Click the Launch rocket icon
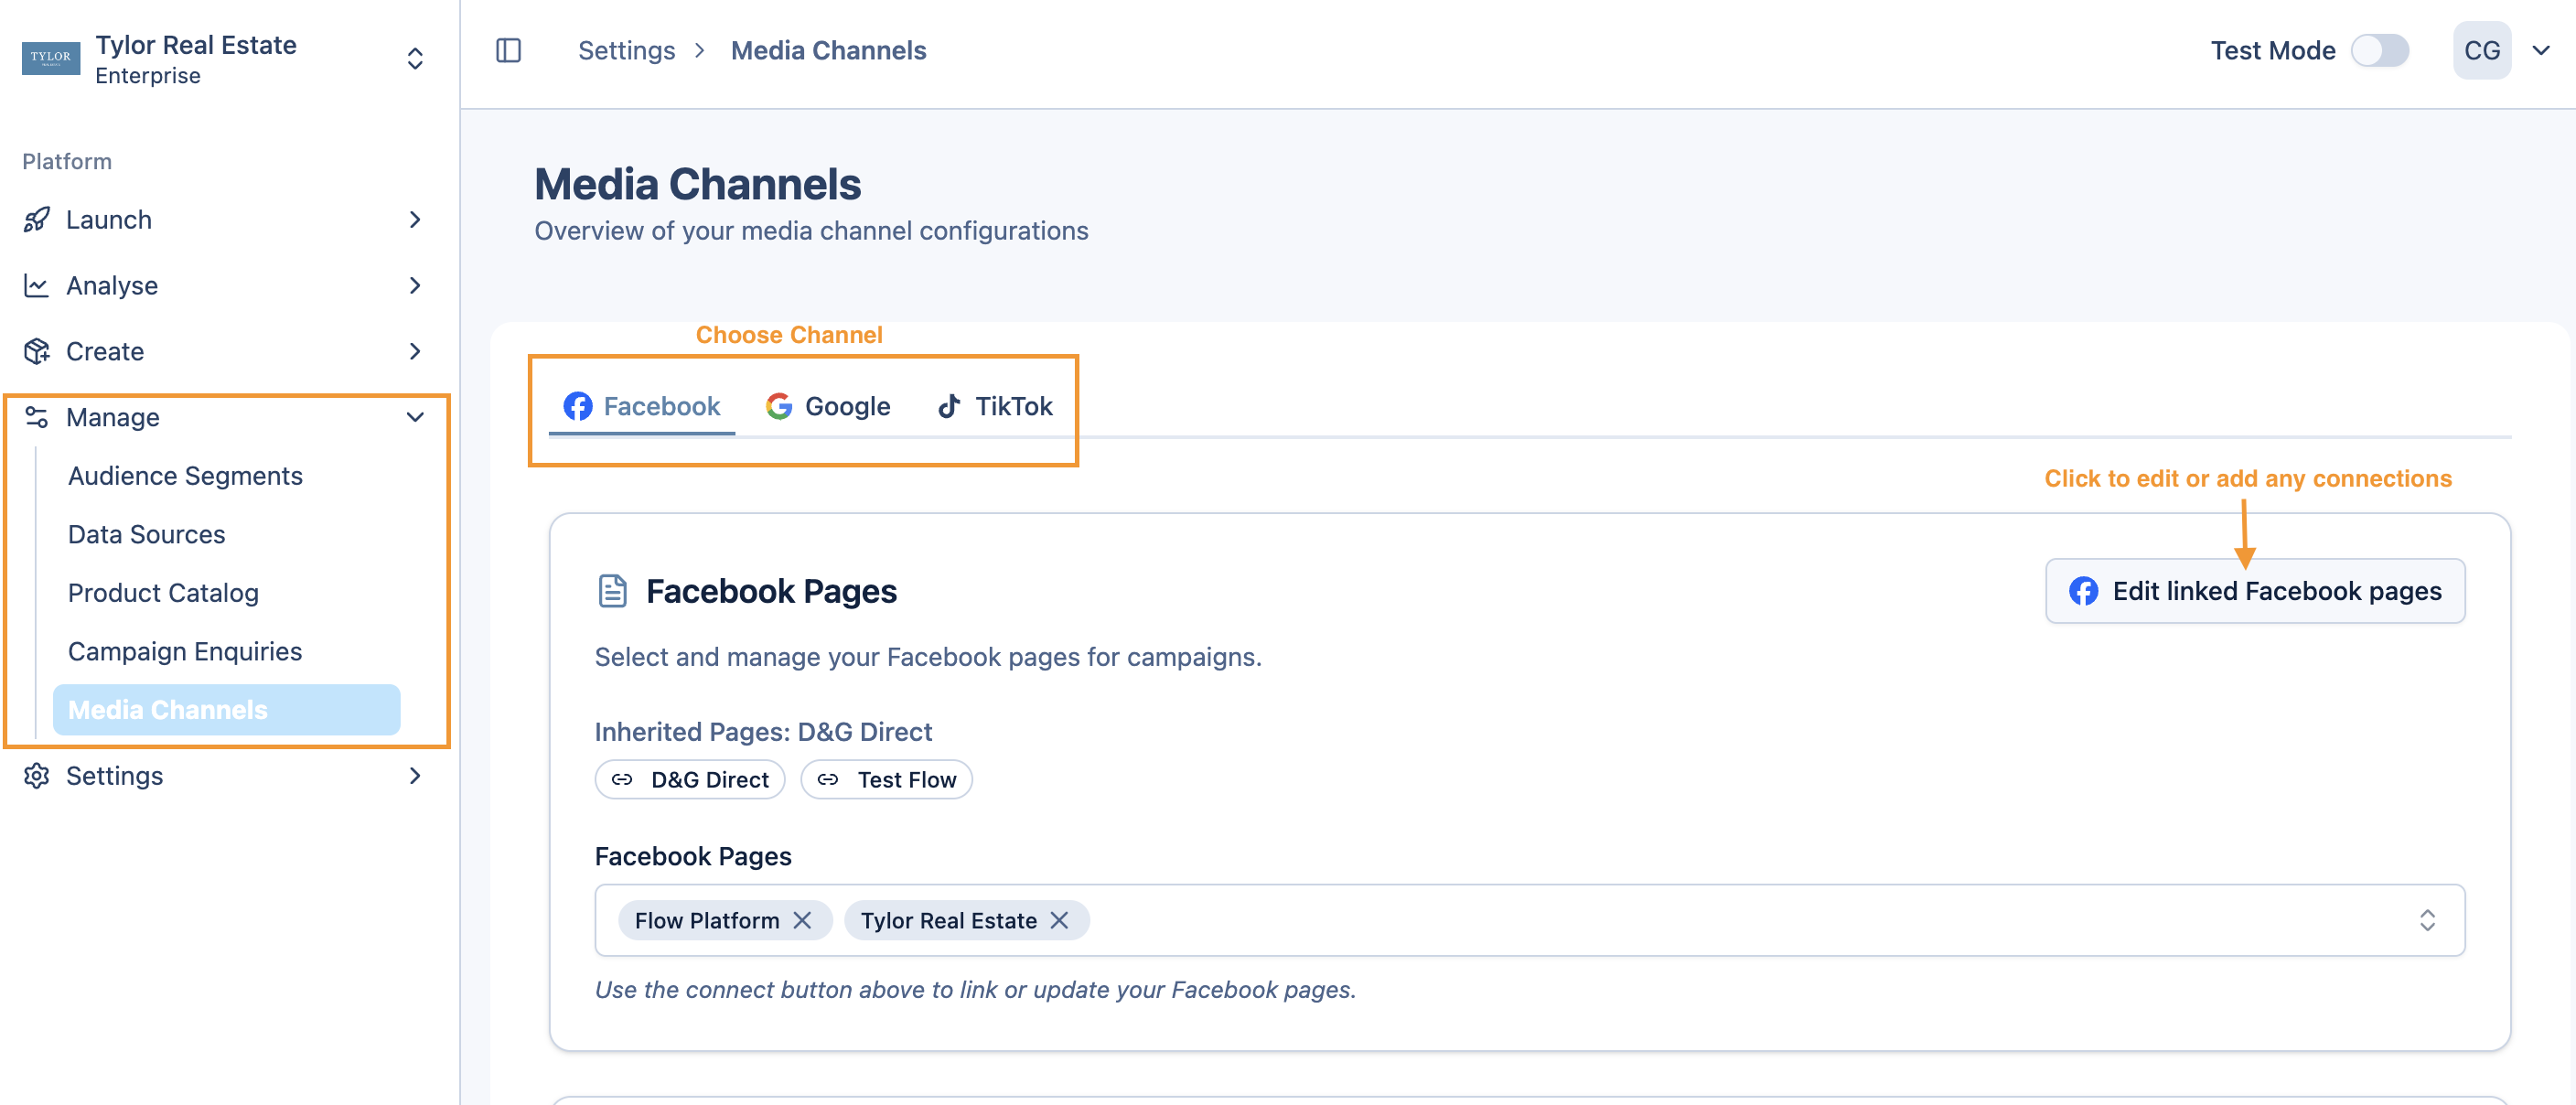Image resolution: width=2576 pixels, height=1105 pixels. [x=37, y=219]
